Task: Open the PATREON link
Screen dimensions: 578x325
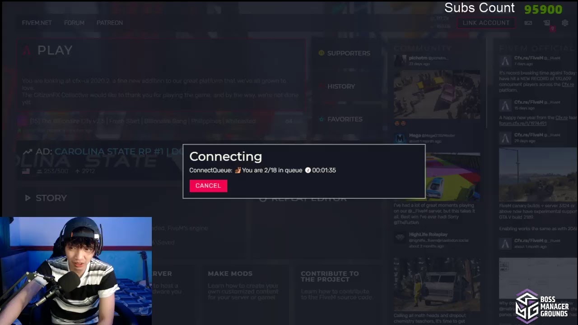Action: pyautogui.click(x=110, y=23)
